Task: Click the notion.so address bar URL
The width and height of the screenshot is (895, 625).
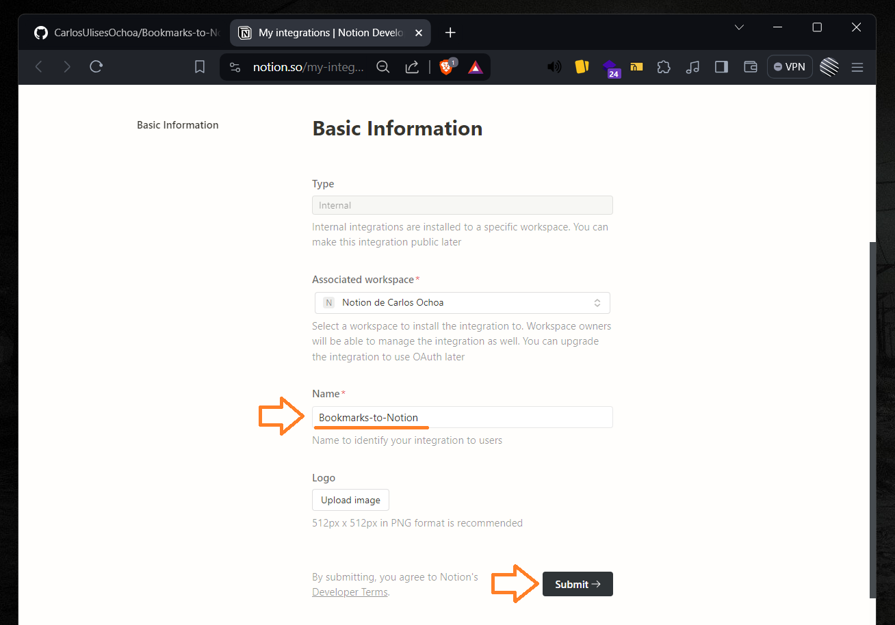Action: 308,67
